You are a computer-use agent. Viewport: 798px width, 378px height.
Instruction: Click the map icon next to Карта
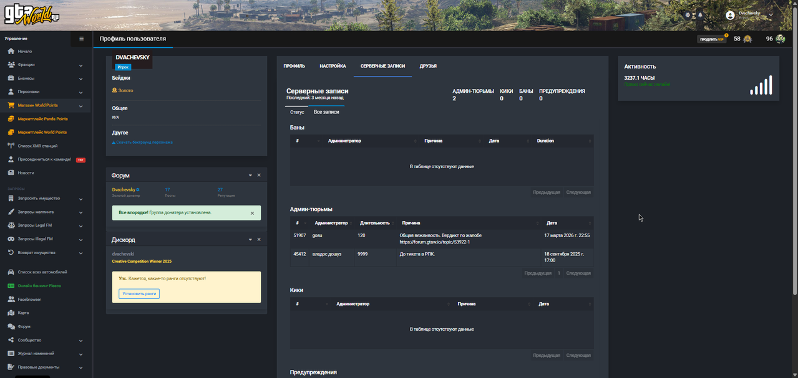pos(11,313)
